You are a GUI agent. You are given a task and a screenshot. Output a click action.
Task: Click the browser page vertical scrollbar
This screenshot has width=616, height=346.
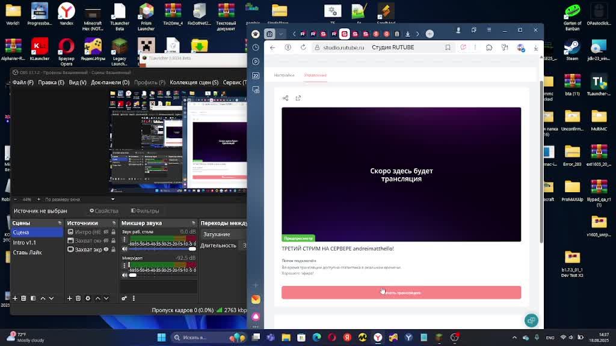[x=541, y=162]
